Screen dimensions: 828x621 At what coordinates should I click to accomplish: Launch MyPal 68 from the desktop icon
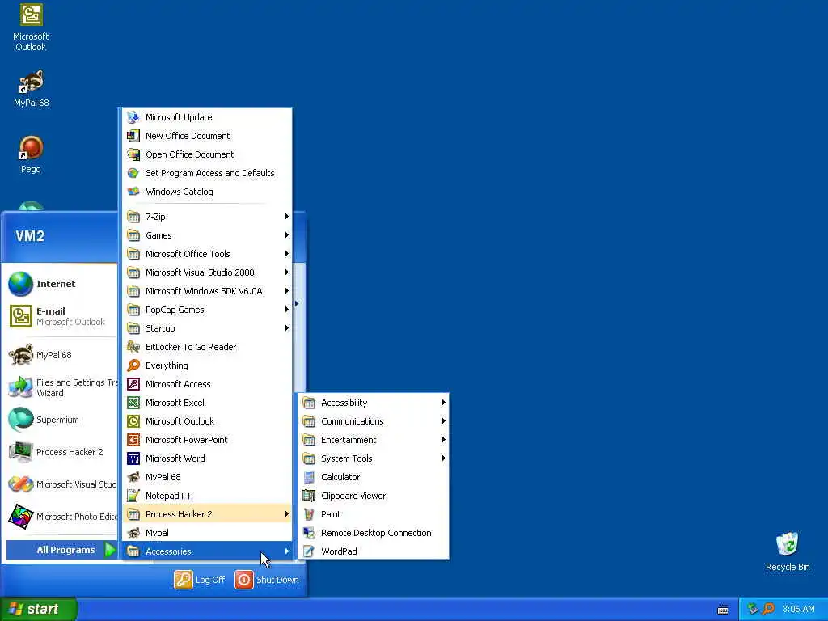pos(31,89)
